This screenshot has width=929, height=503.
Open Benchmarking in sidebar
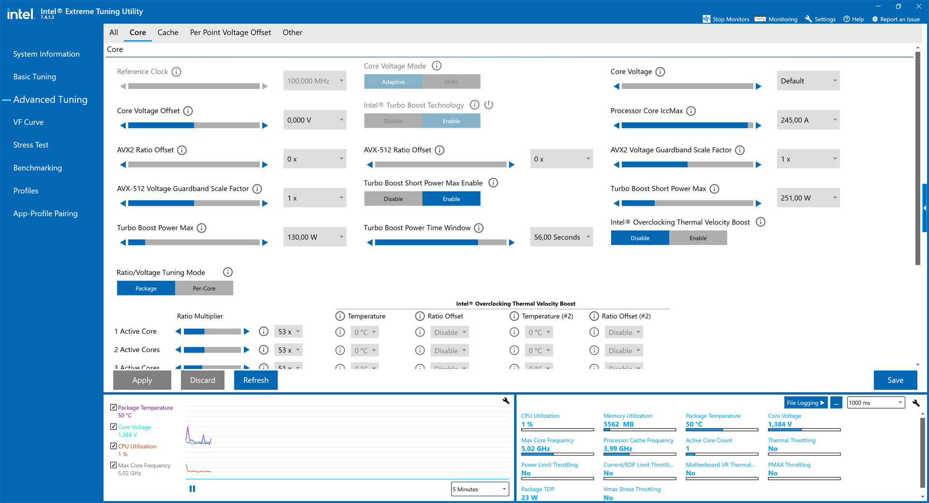point(38,168)
